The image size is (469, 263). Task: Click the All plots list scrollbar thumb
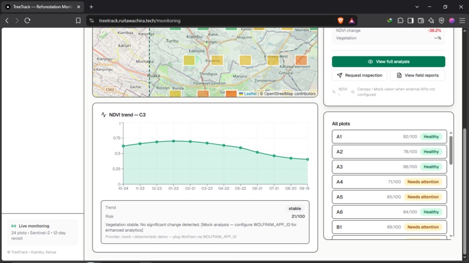[x=451, y=150]
